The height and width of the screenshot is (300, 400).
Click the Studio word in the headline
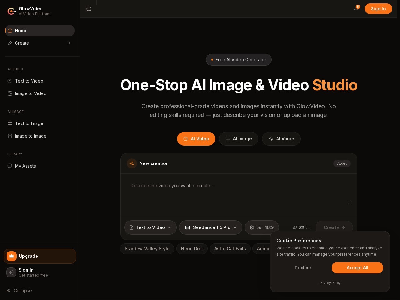coord(335,85)
